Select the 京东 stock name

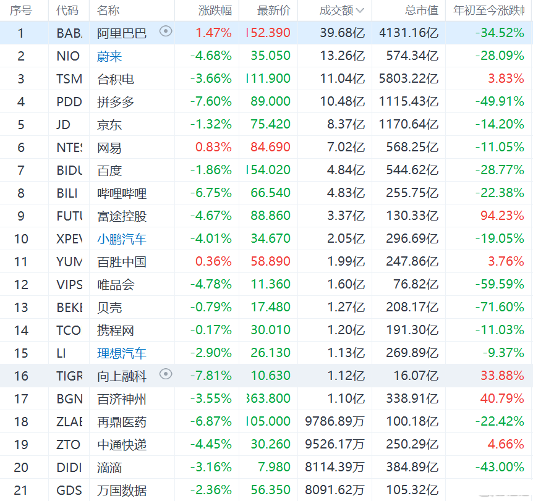(109, 125)
